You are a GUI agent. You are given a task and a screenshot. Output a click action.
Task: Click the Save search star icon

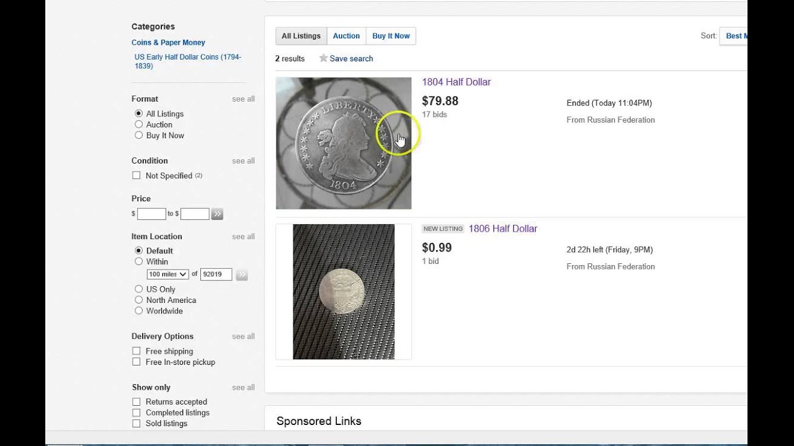coord(323,58)
